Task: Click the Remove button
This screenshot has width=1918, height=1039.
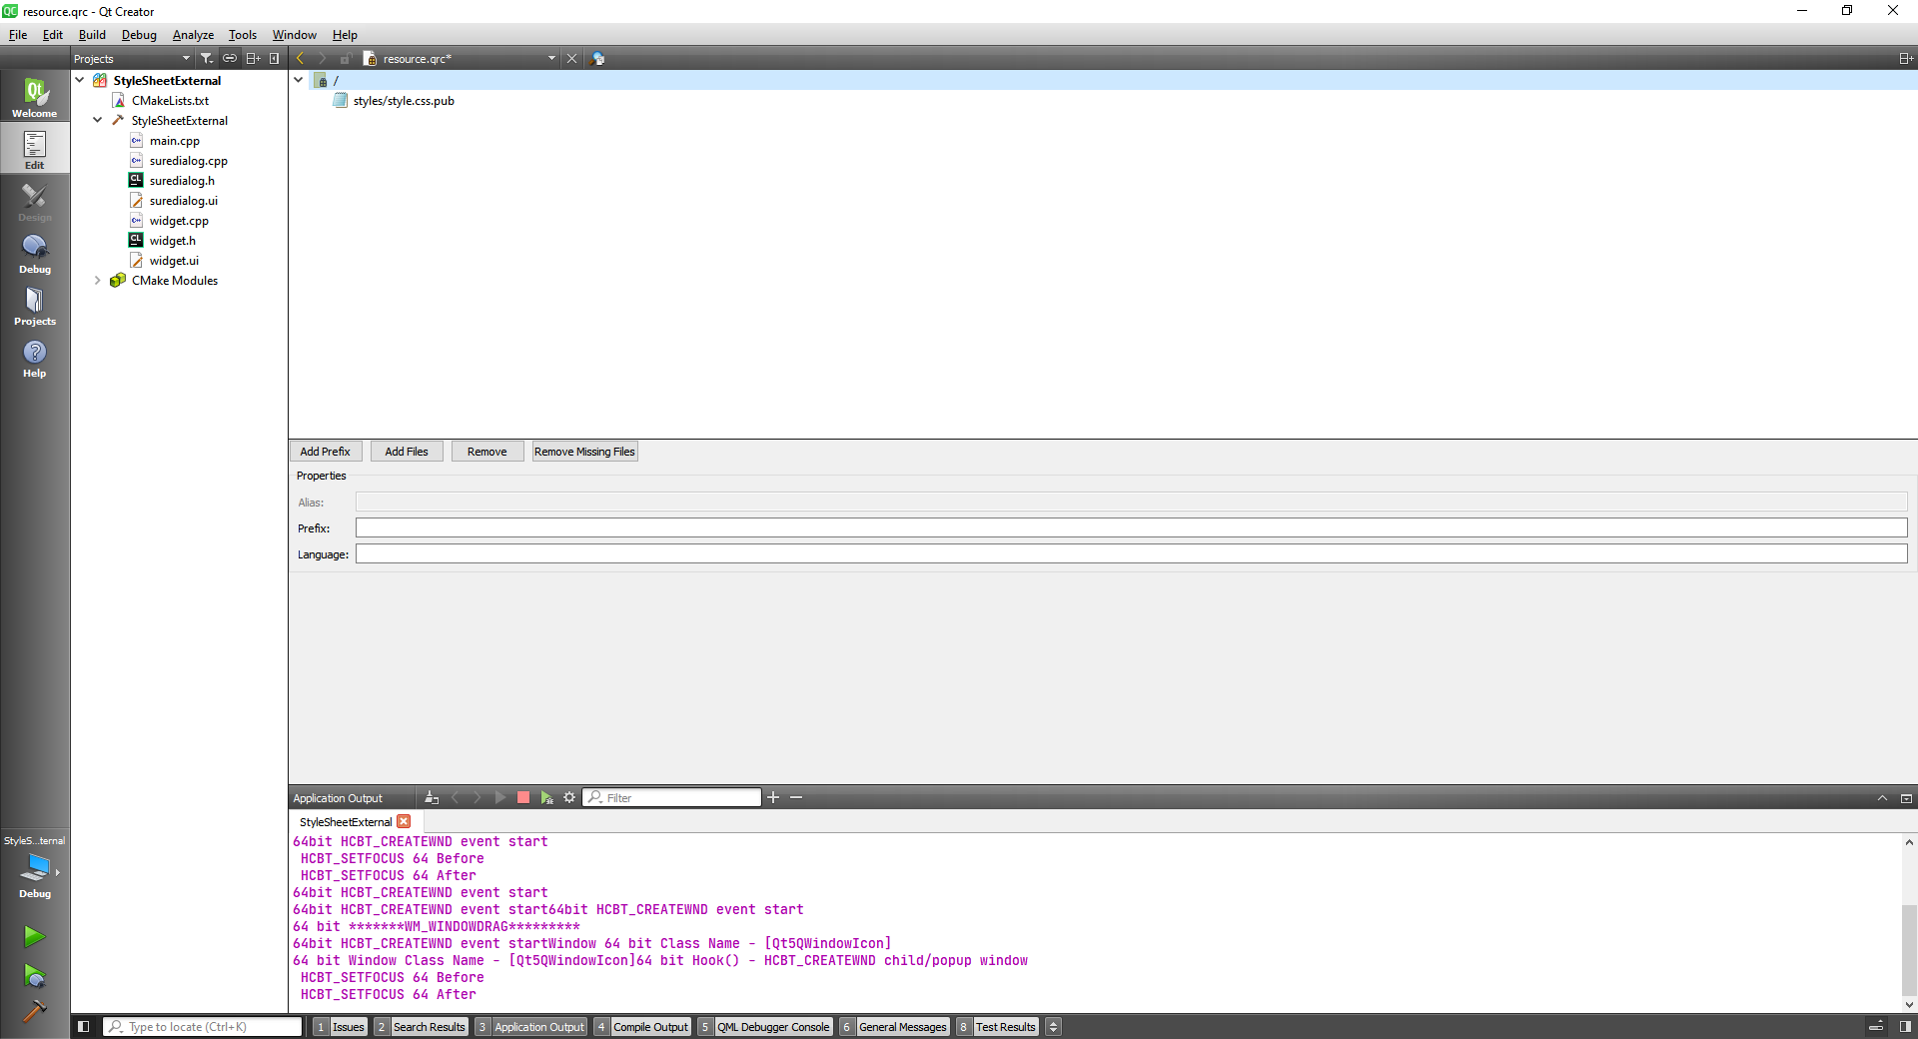Action: tap(487, 452)
